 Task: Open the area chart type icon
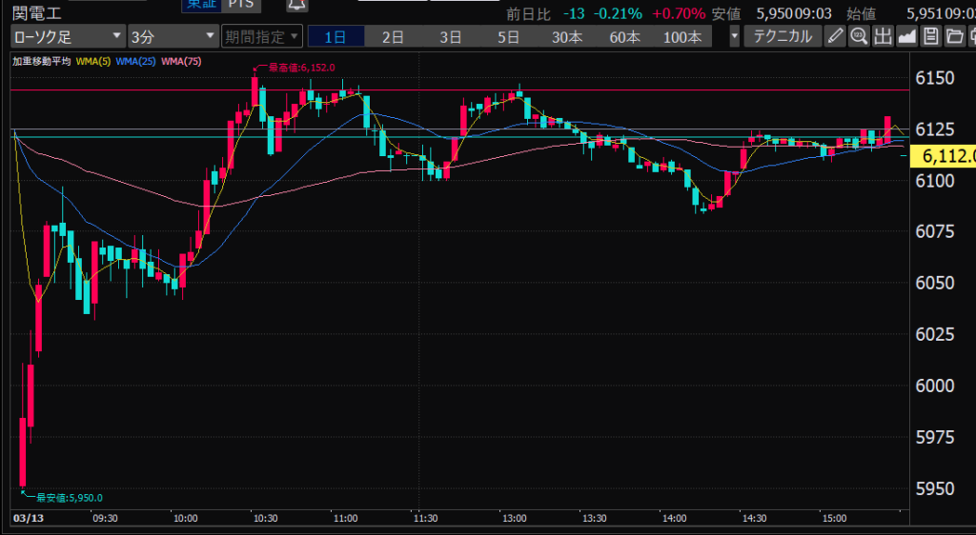(905, 37)
